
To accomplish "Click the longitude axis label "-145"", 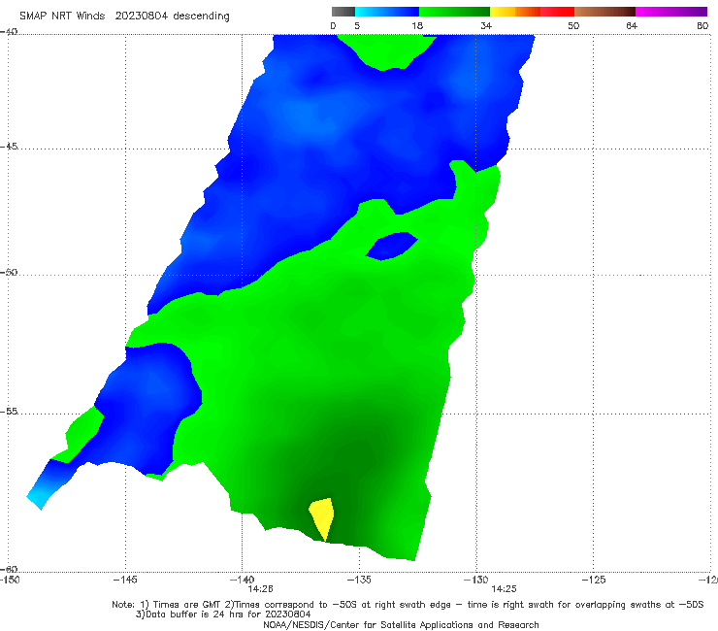I will 125,580.
